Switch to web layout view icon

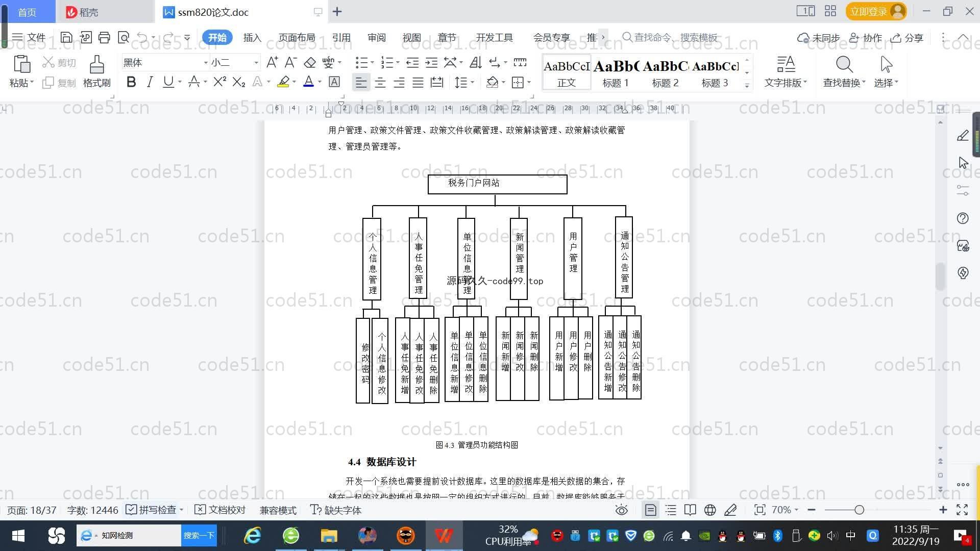[x=710, y=510]
